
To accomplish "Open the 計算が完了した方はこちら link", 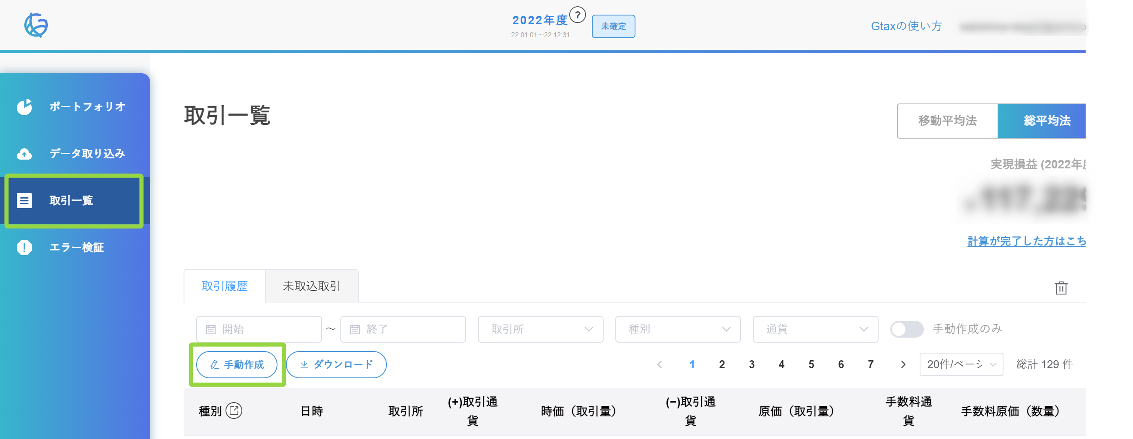I will coord(1026,241).
